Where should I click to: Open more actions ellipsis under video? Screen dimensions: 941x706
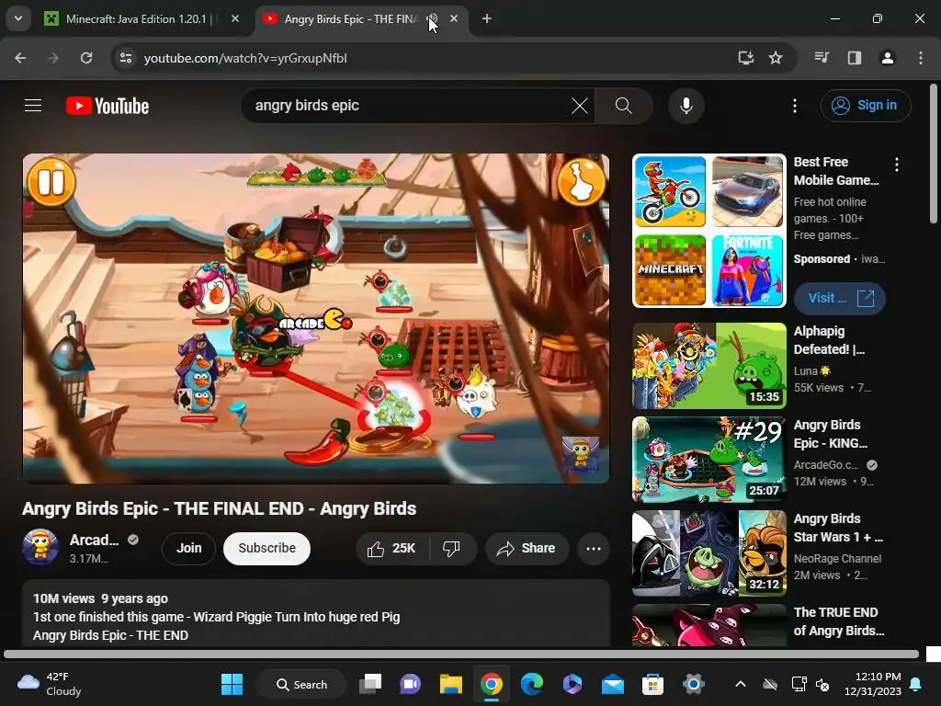tap(594, 548)
